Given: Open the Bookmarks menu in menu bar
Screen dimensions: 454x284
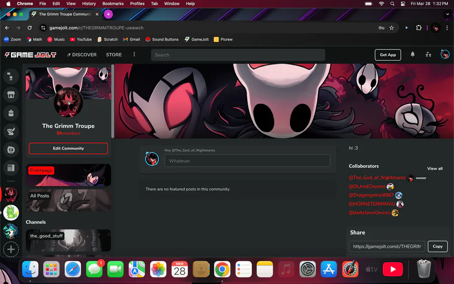Looking at the screenshot, I should coord(113,4).
